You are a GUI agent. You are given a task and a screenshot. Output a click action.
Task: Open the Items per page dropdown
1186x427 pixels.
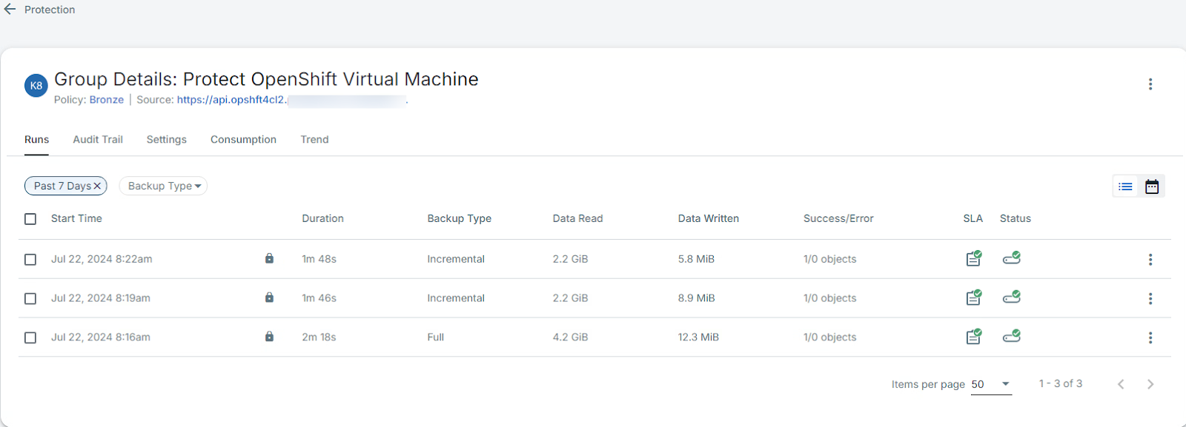[991, 384]
